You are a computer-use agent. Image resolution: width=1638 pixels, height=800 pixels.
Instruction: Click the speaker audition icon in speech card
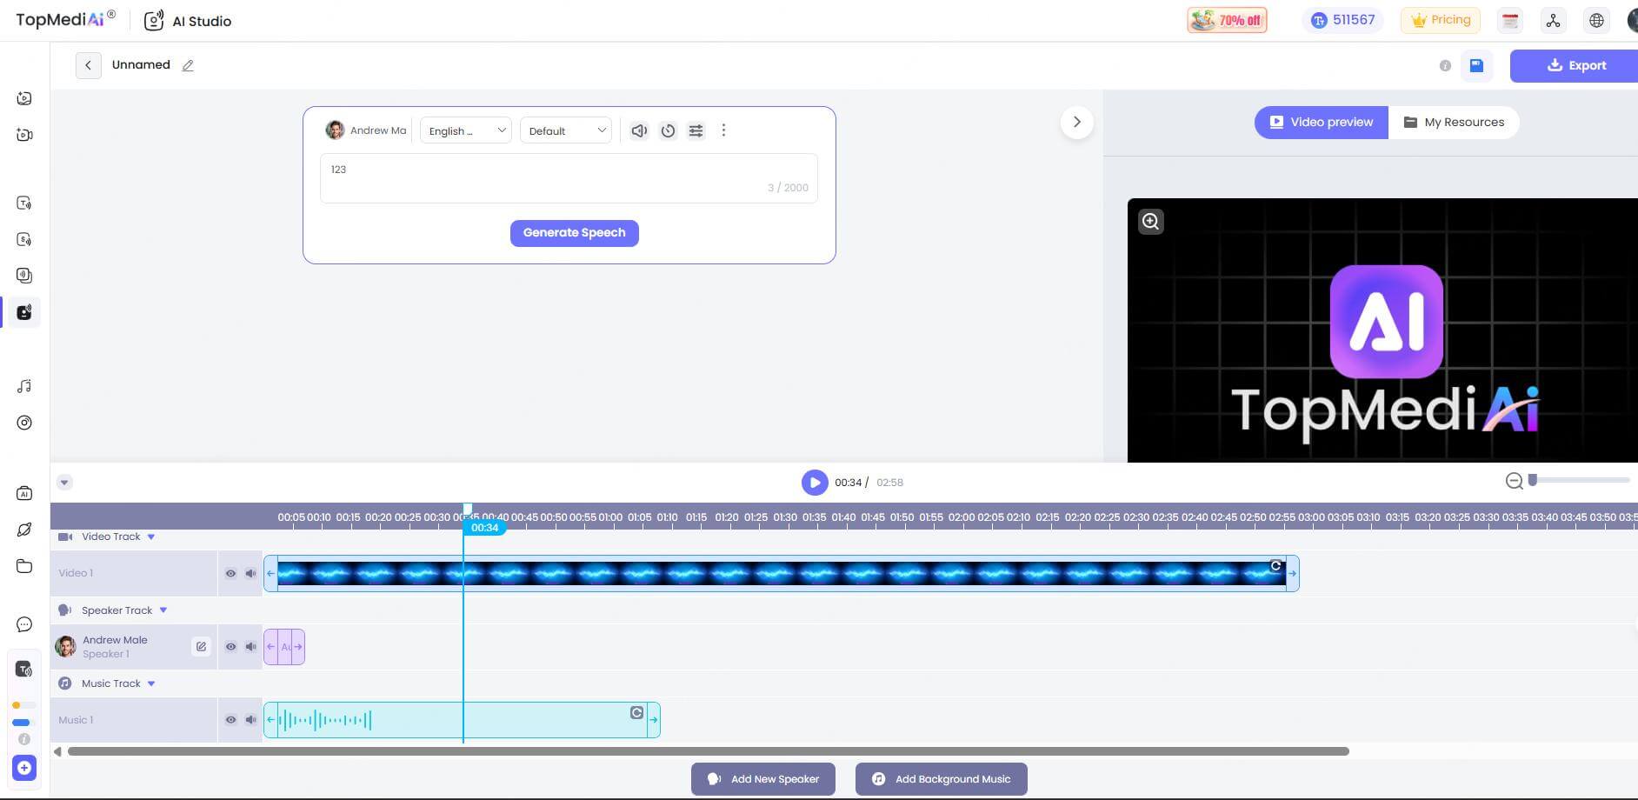[639, 130]
